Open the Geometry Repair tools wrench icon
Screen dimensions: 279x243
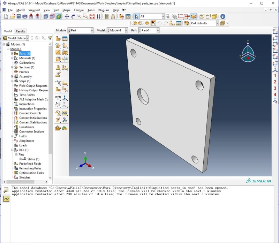coord(65,120)
